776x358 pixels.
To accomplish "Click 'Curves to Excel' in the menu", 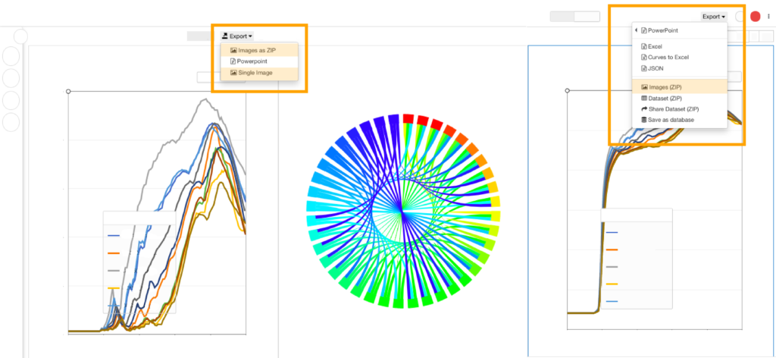I will coord(680,58).
